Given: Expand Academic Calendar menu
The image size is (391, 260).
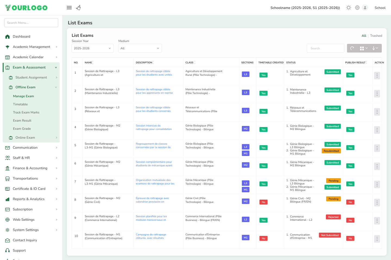Looking at the screenshot, I should pyautogui.click(x=31, y=57).
